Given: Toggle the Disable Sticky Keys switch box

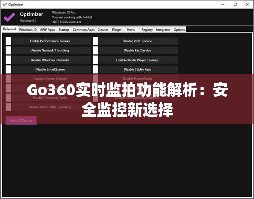Looking at the screenshot, I should (95, 69).
